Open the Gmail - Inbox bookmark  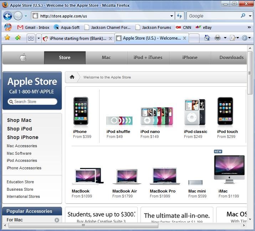(33, 27)
